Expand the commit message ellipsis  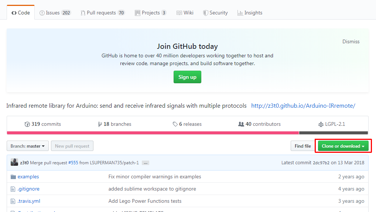[145, 163]
